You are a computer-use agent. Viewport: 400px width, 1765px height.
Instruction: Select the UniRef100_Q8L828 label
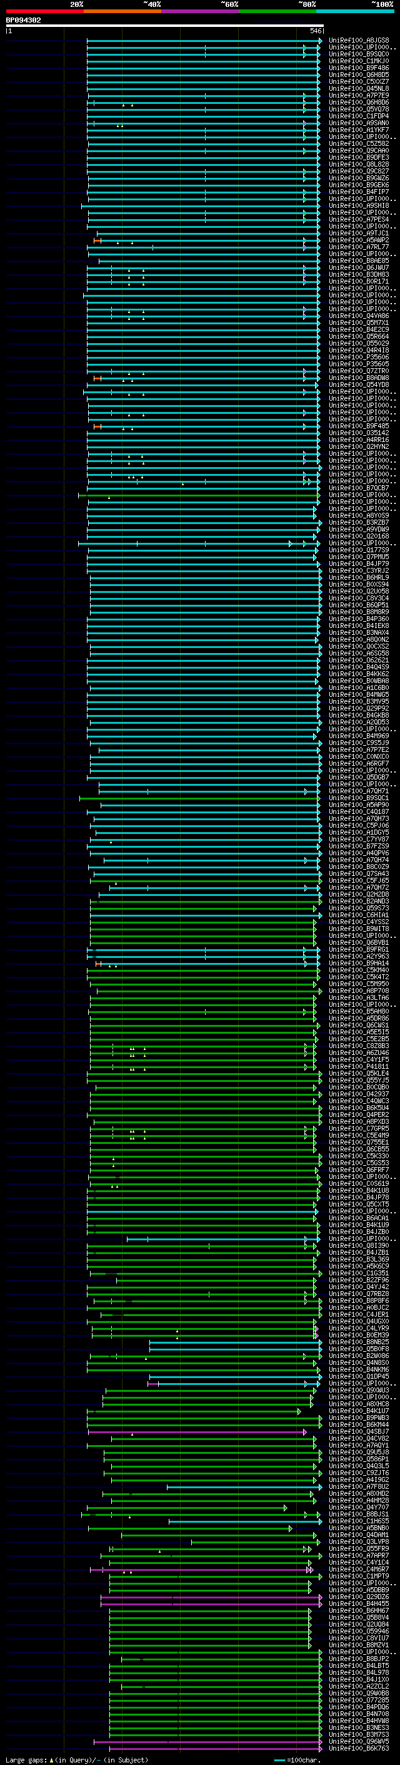click(x=359, y=165)
